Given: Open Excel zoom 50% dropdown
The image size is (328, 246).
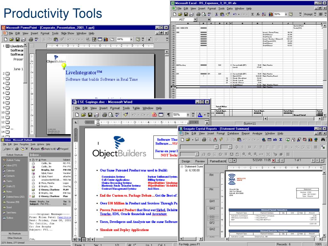Looking at the screenshot, I should click(286, 14).
